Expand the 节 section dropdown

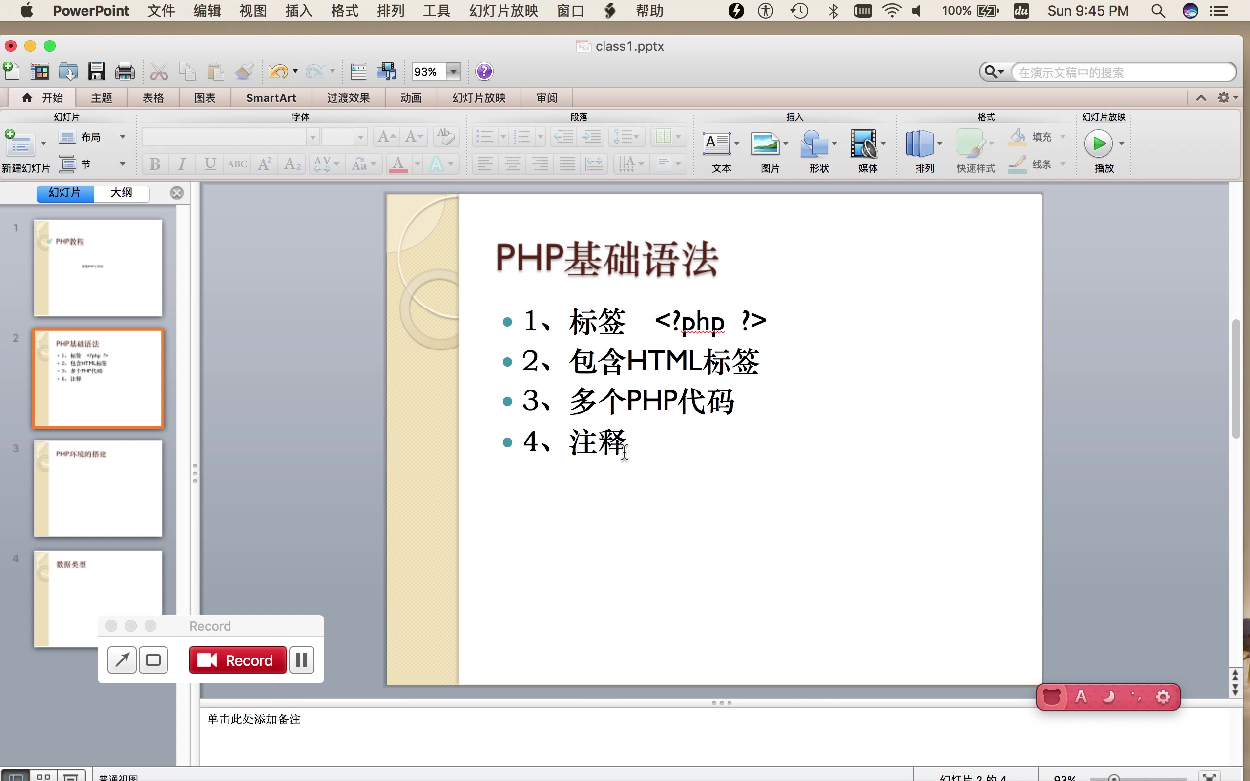(x=123, y=164)
